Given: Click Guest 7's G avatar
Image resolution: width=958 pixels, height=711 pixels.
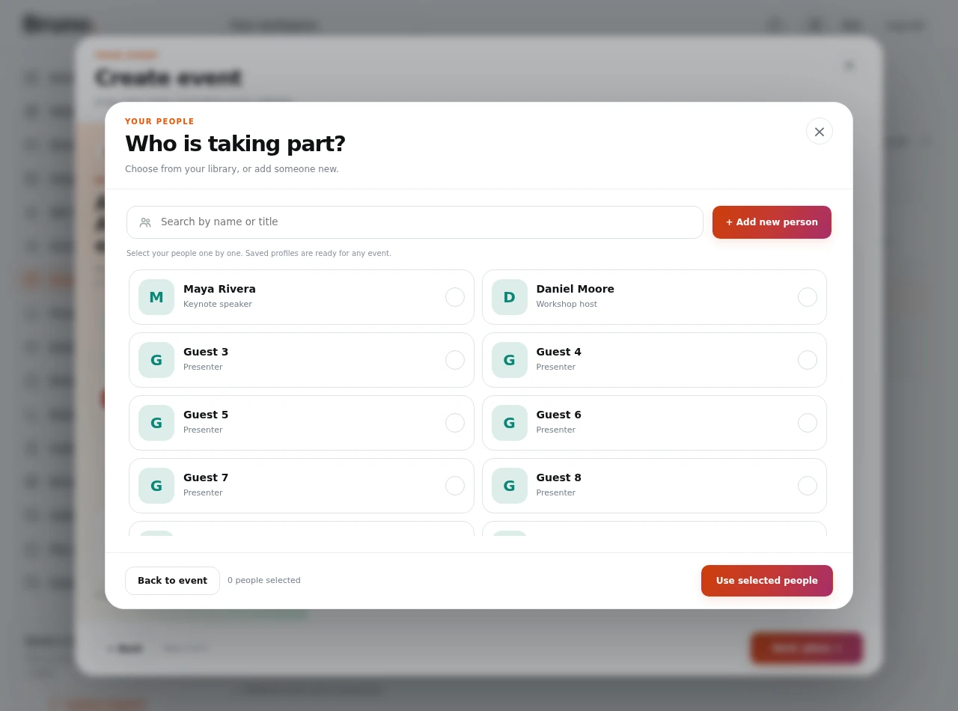Looking at the screenshot, I should [156, 486].
